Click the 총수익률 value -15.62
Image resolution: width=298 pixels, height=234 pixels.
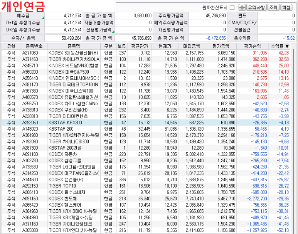click(x=289, y=38)
